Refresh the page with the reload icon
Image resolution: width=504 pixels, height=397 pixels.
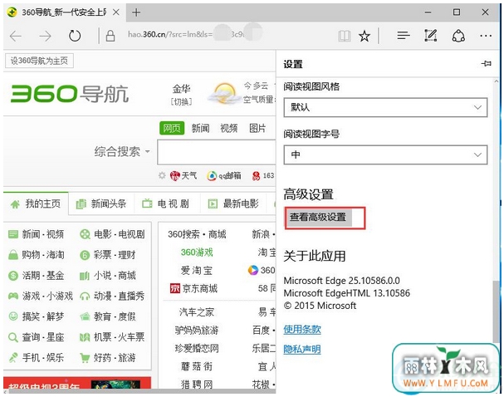pyautogui.click(x=75, y=36)
